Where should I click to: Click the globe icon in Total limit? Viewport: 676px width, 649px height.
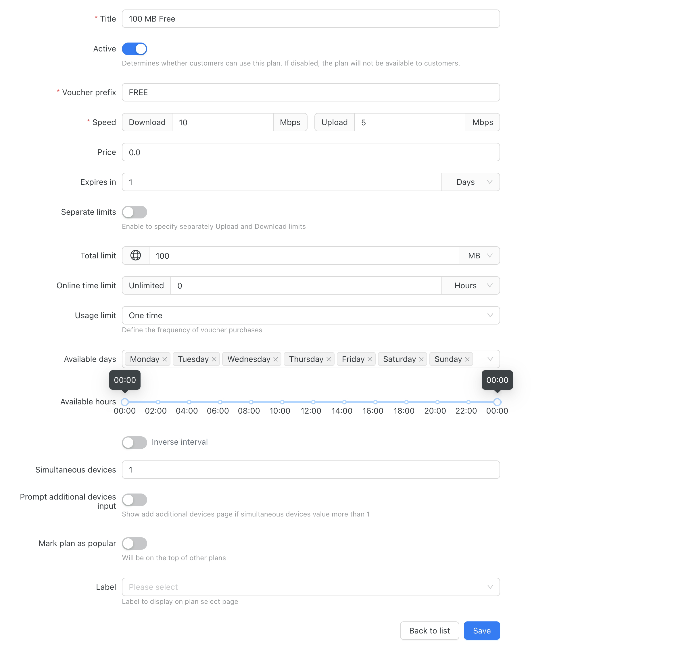pos(136,256)
